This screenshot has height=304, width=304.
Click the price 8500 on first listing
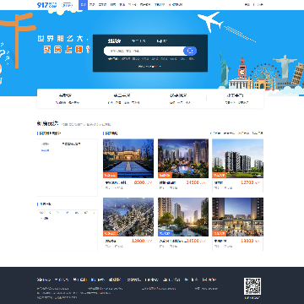(139, 182)
